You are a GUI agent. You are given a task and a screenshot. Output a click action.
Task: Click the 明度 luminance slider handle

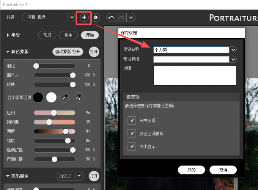(x=66, y=131)
